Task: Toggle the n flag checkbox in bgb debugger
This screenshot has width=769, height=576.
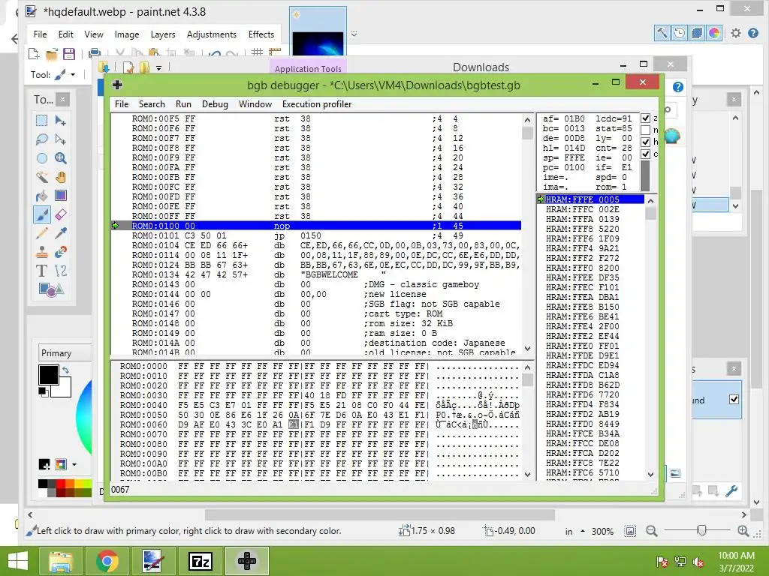Action: tap(645, 130)
